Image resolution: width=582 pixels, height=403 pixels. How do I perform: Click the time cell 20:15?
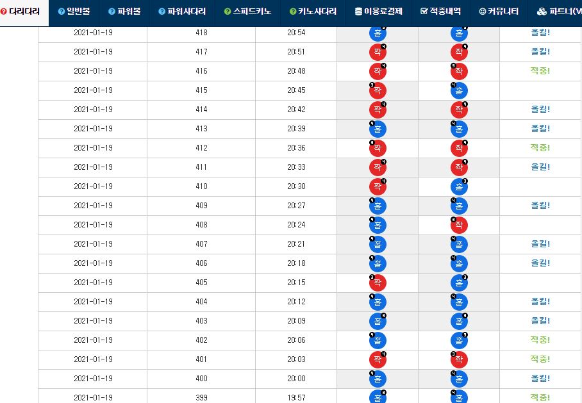click(x=296, y=283)
